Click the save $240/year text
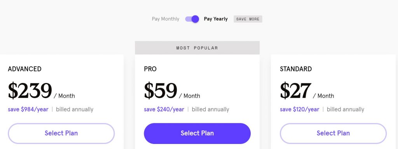This screenshot has width=398, height=149. click(x=164, y=109)
